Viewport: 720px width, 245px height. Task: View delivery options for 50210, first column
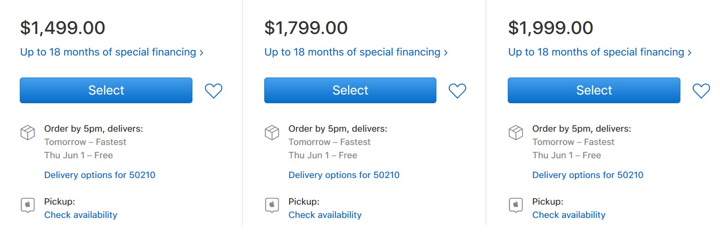pos(100,175)
